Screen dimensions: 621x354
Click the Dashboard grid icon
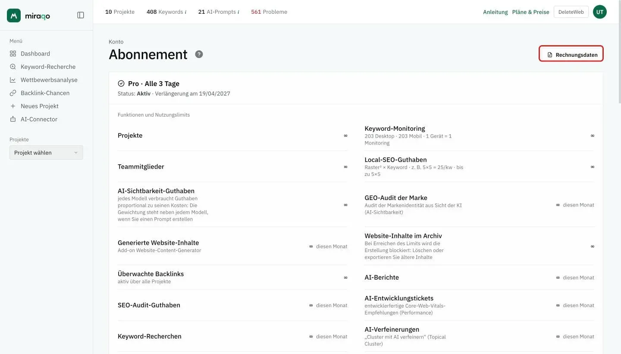click(x=13, y=54)
